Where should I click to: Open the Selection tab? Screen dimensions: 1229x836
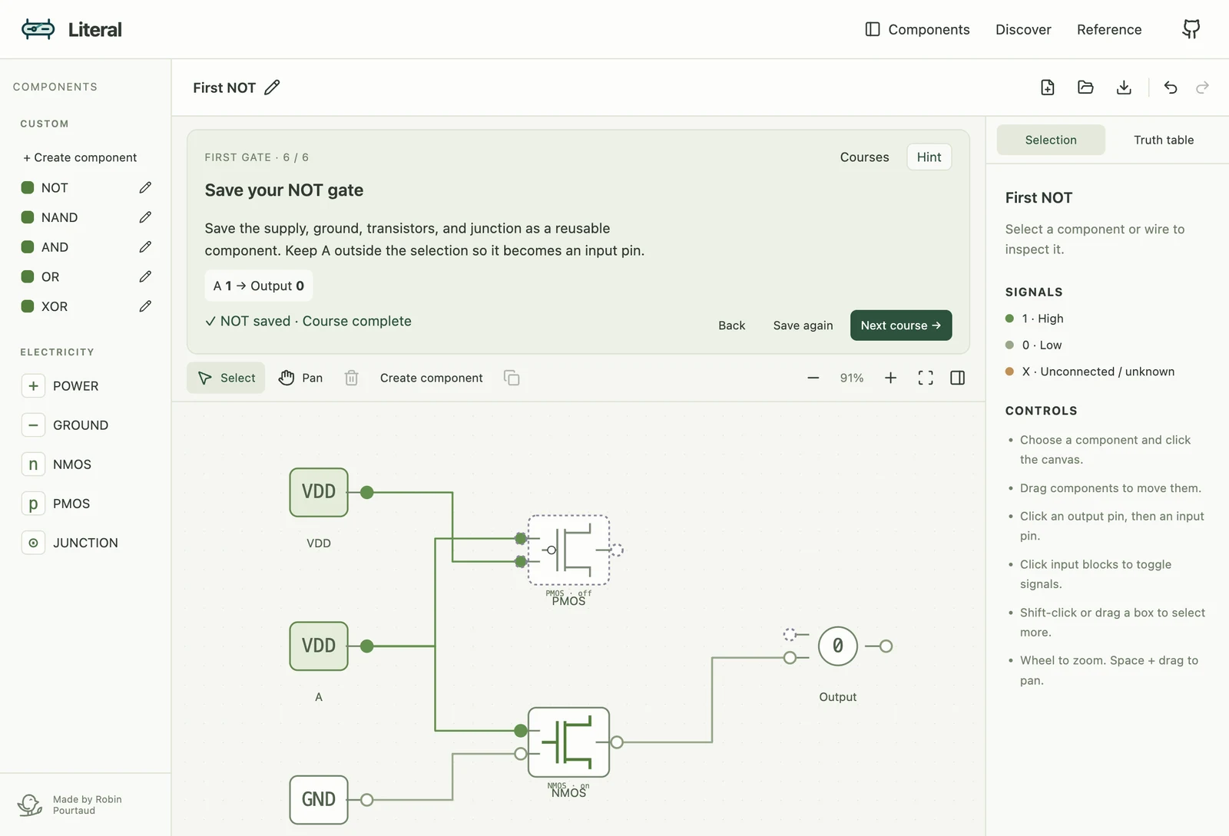pos(1051,140)
